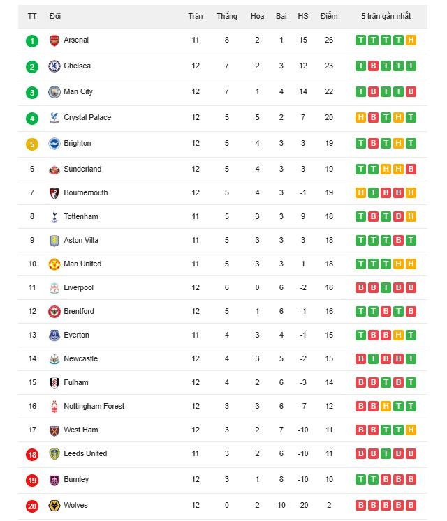
Task: Select the Nottingham Forest team name
Action: point(94,407)
